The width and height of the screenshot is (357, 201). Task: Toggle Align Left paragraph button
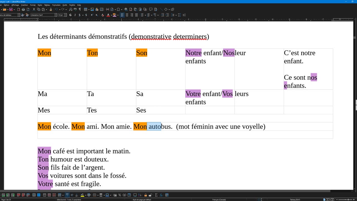click(122, 15)
